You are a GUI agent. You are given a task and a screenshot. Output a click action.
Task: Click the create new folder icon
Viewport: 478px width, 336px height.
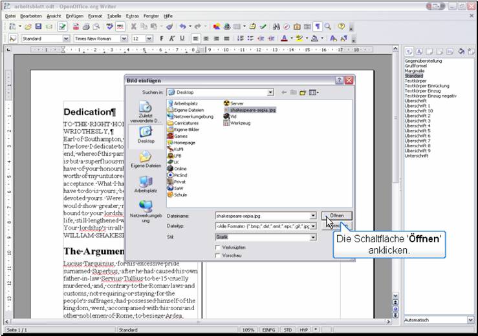tap(302, 92)
